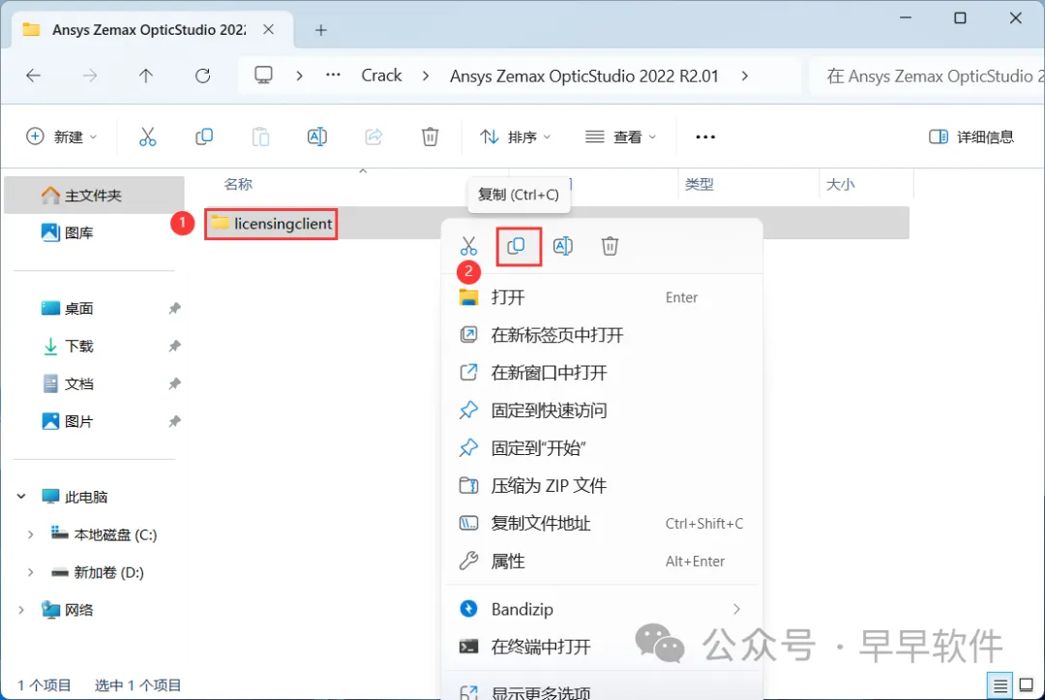Image resolution: width=1045 pixels, height=700 pixels.
Task: Click the search box in Explorer
Action: click(x=926, y=76)
